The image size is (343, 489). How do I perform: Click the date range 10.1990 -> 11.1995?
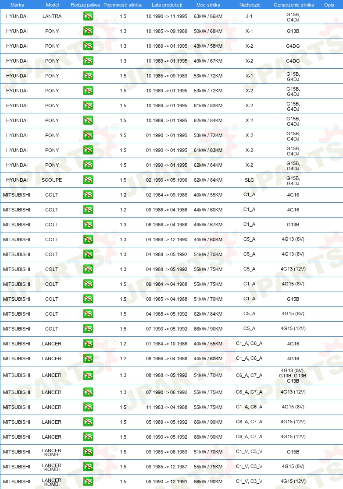pos(167,16)
